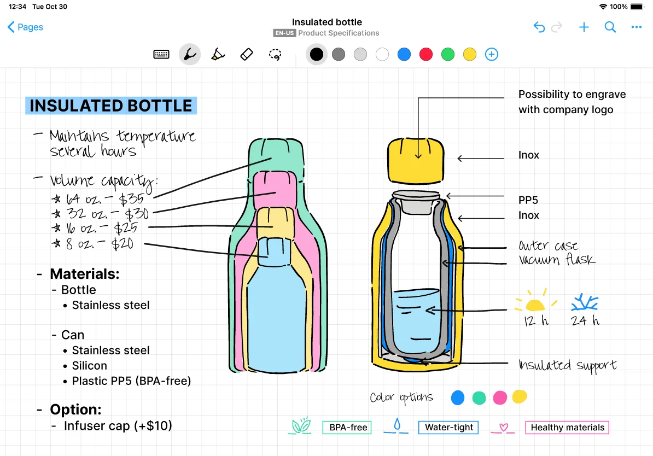Select the red ink color
Image resolution: width=653 pixels, height=456 pixels.
[x=425, y=54]
